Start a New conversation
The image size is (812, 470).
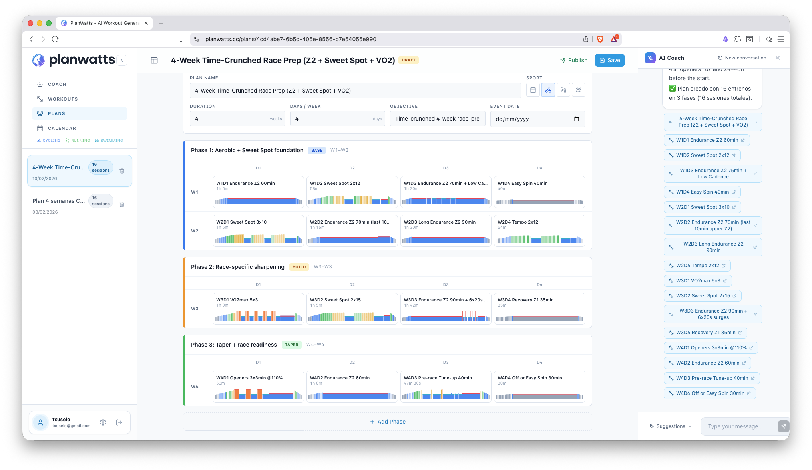(x=742, y=58)
